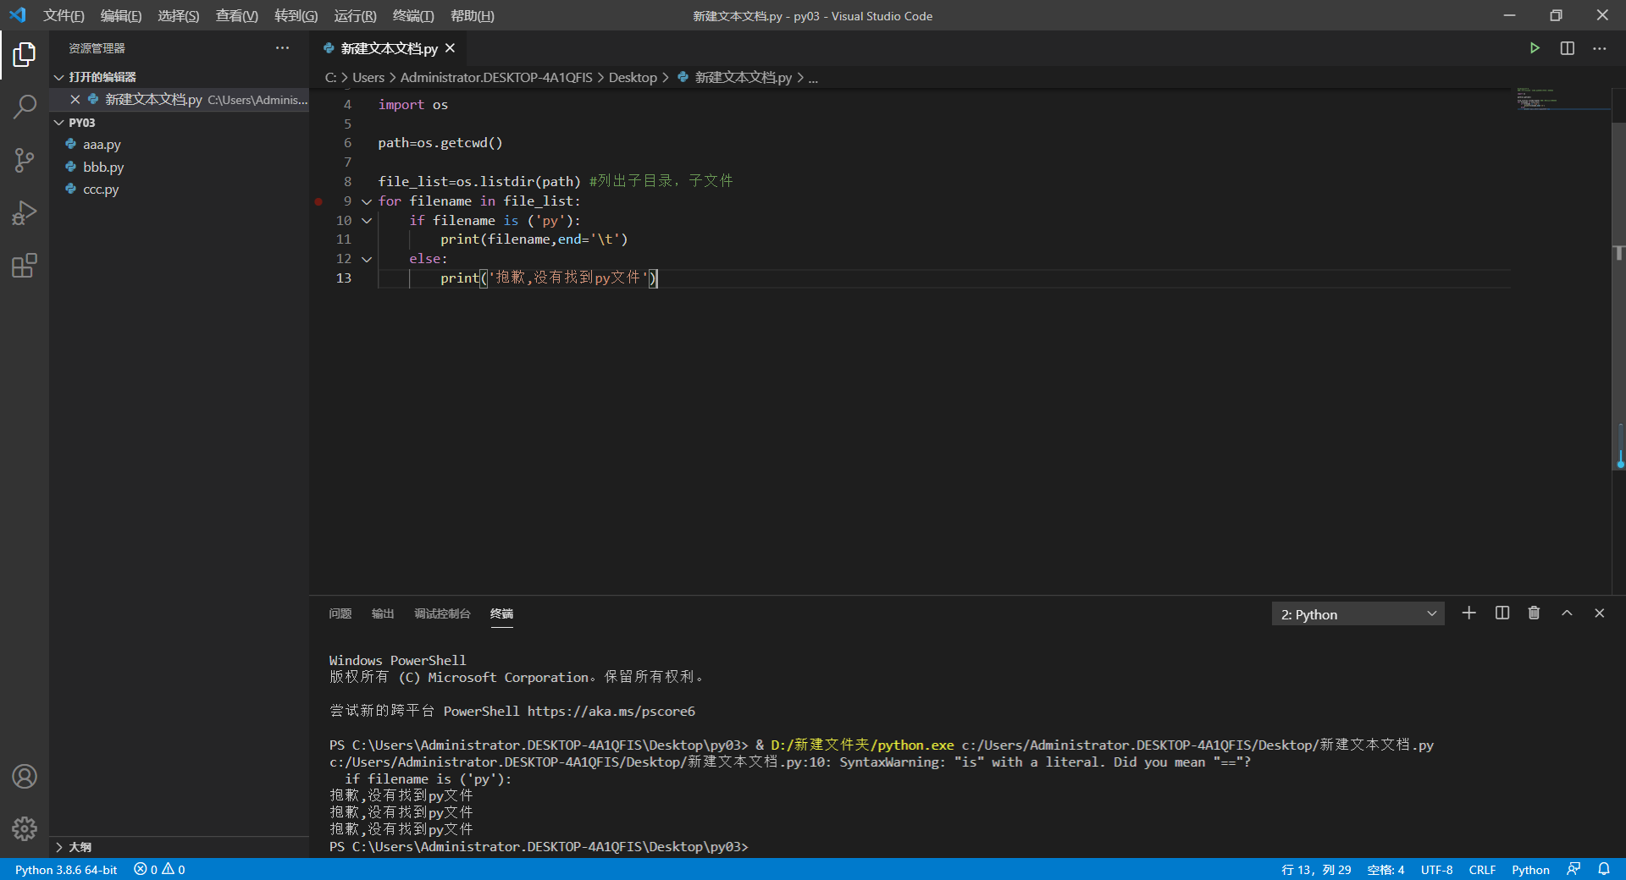Select Python 3.8.6 64-bit interpreter

(66, 869)
